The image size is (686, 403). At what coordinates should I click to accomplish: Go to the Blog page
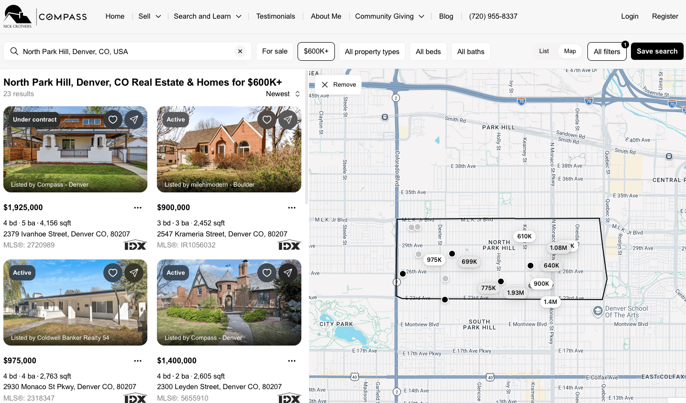(446, 16)
